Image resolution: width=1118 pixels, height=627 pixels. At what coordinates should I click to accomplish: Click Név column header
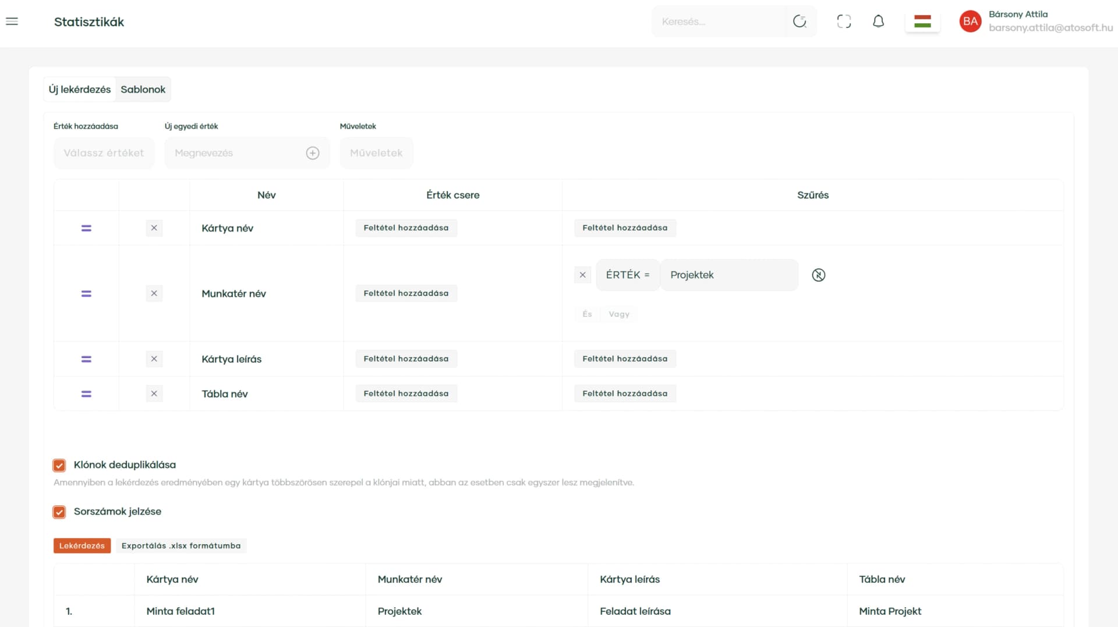(267, 195)
